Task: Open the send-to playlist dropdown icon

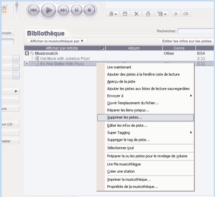Action: pos(161,14)
